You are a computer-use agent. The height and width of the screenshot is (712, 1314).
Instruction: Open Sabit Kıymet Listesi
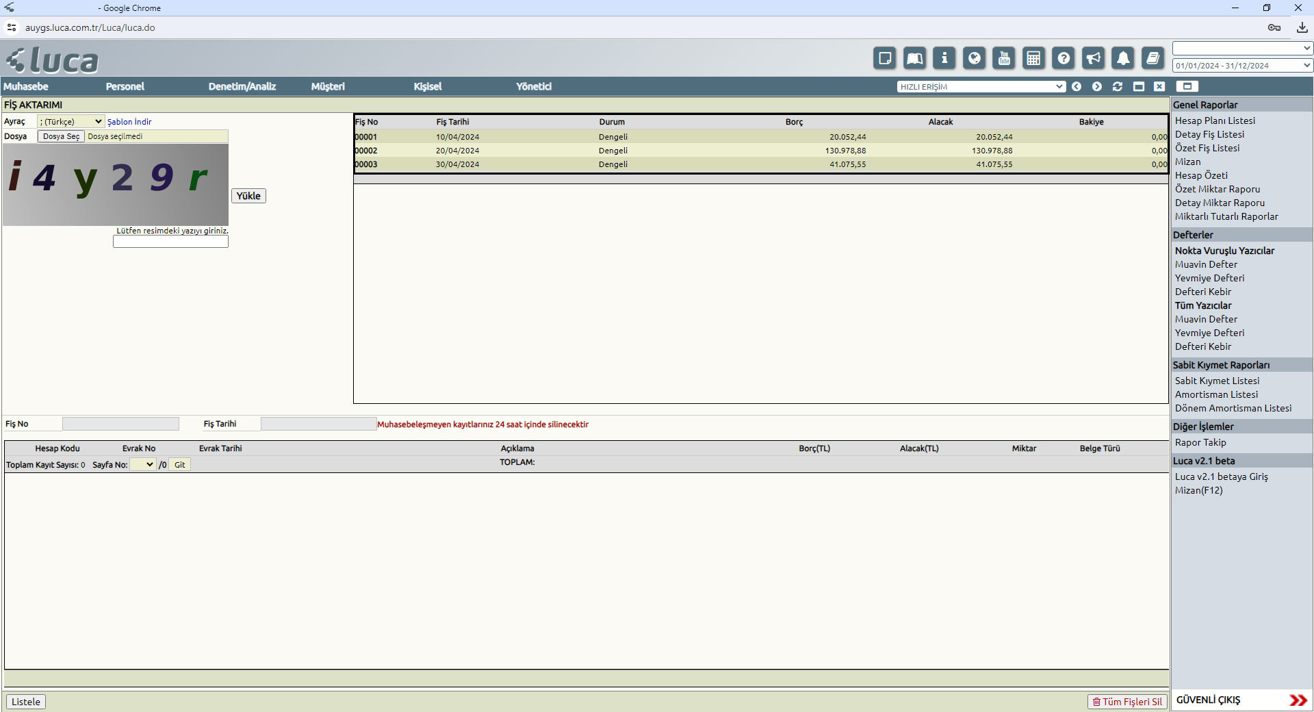pos(1217,381)
